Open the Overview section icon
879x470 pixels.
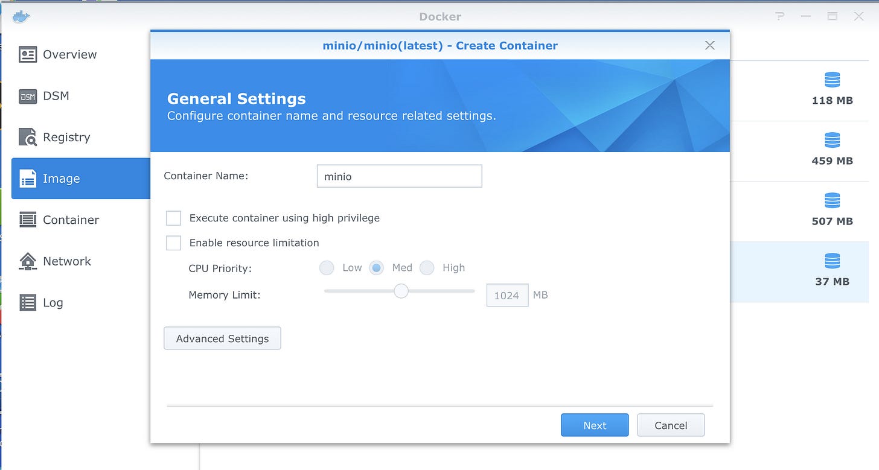tap(28, 54)
